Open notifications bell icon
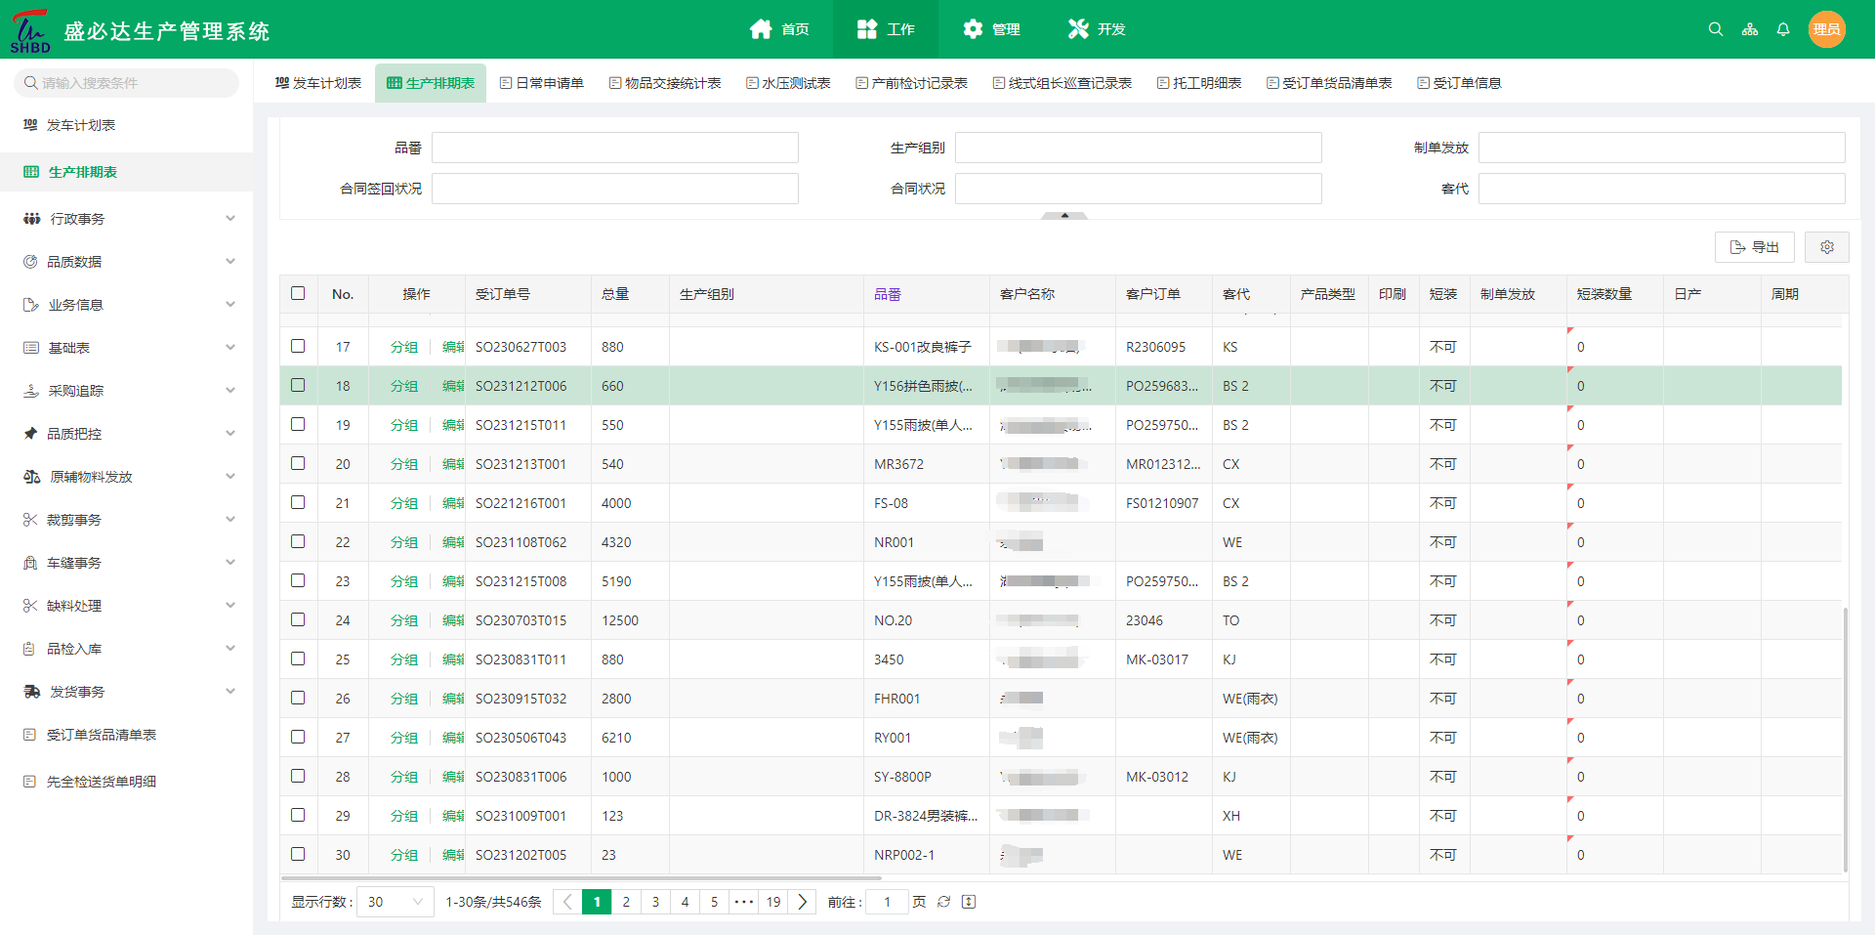The height and width of the screenshot is (935, 1875). click(1783, 29)
